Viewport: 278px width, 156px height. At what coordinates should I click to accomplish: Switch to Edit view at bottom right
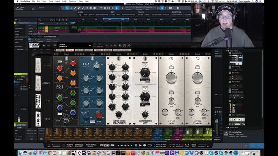[x=246, y=146]
